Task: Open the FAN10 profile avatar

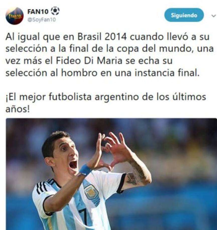Action: coord(14,16)
